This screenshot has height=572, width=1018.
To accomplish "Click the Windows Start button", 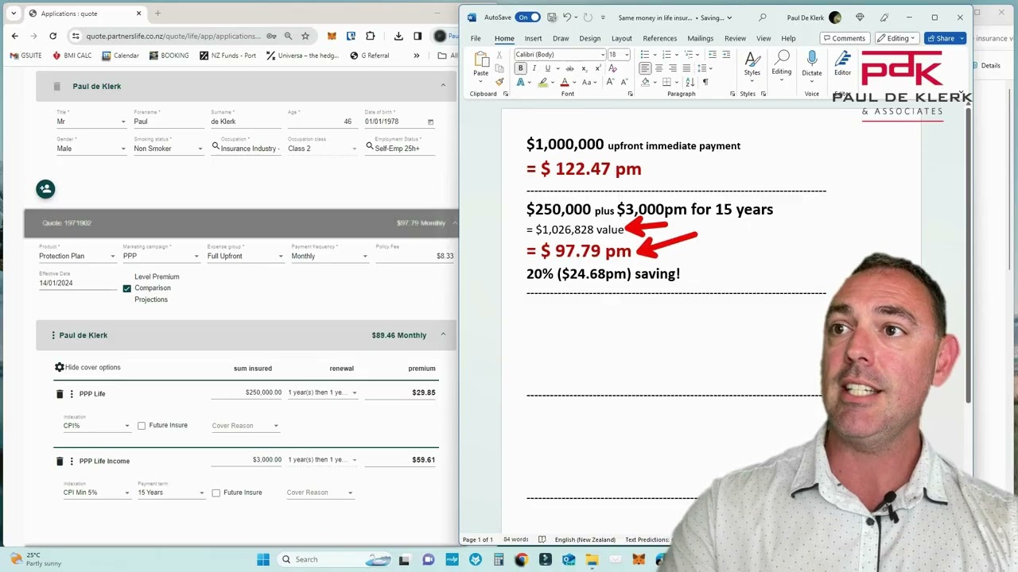I will click(263, 559).
